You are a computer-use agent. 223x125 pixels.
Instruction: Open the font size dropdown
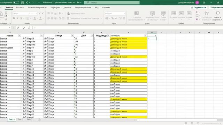(x=37, y=14)
